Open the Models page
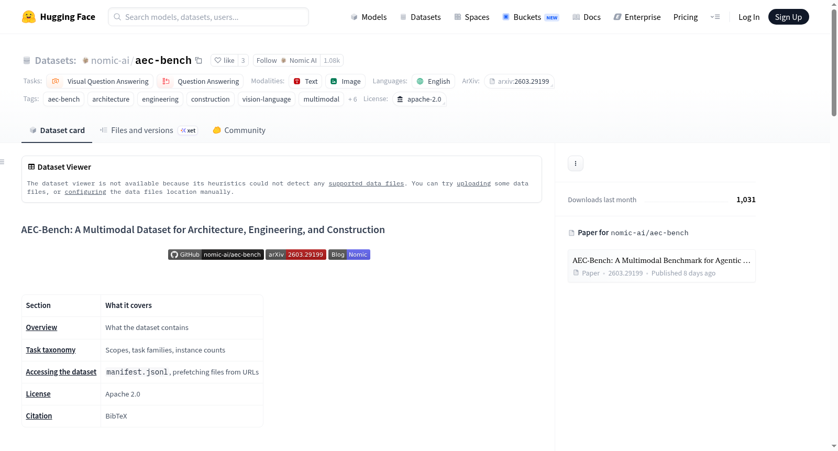838x451 pixels. coord(369,17)
